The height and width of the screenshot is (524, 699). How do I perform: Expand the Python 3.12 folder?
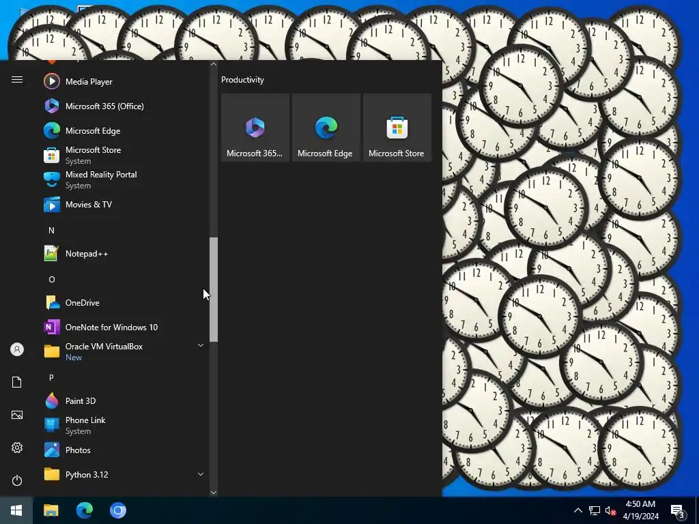[x=125, y=475]
